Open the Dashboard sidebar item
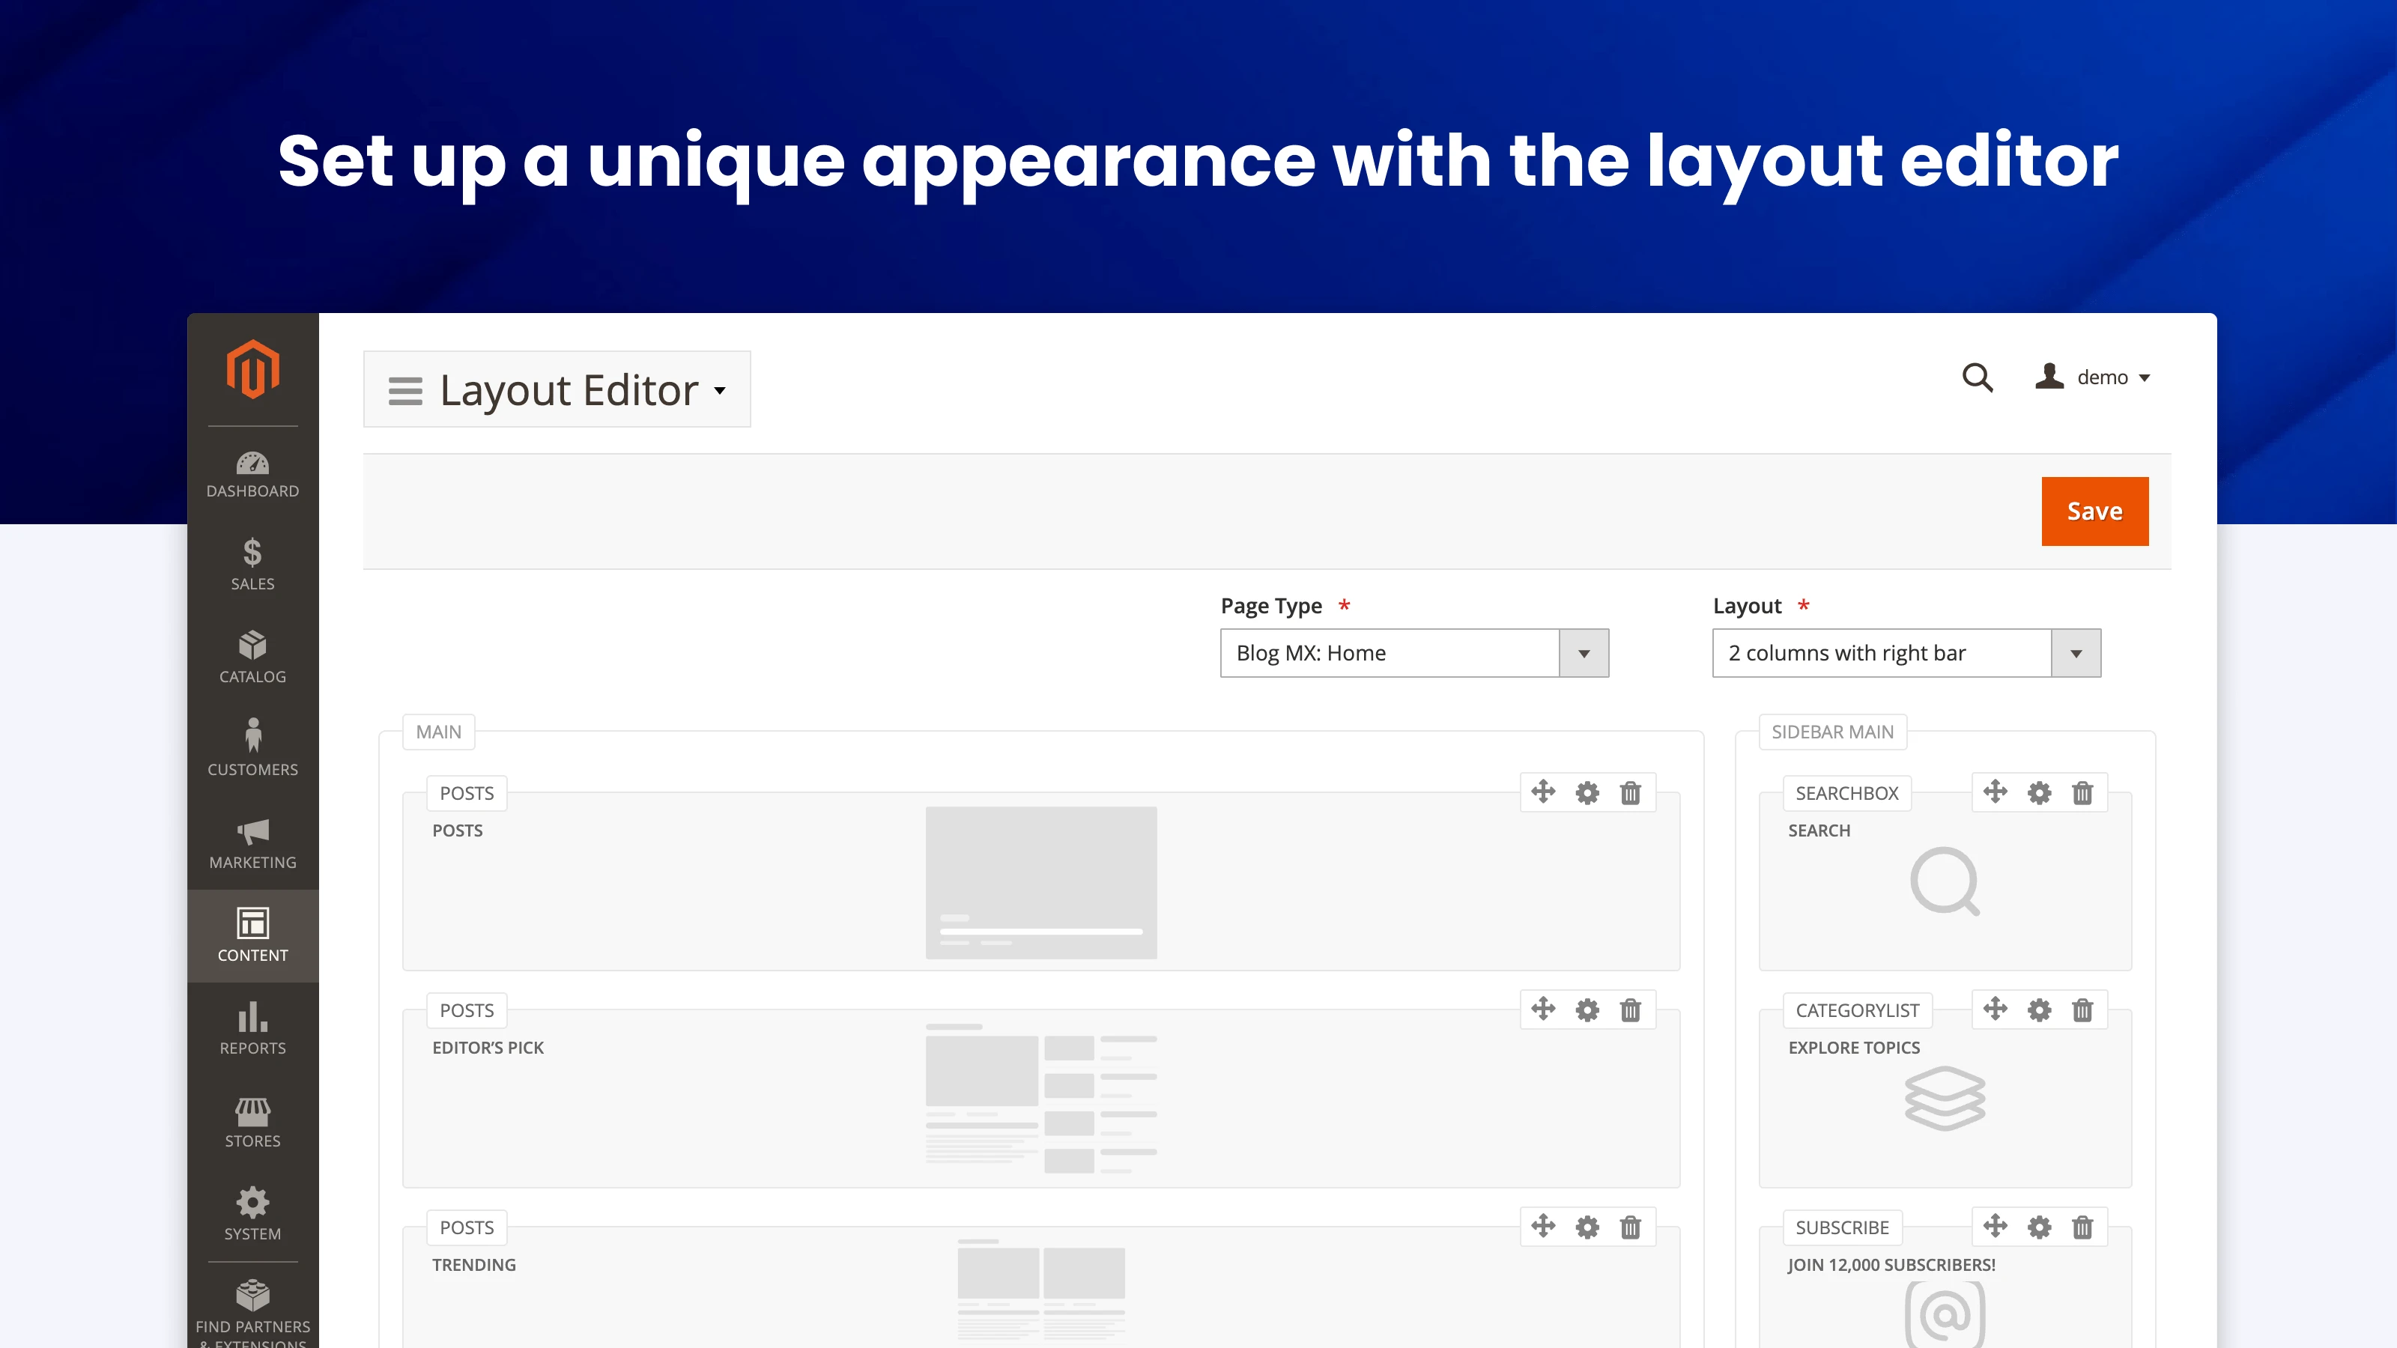This screenshot has height=1348, width=2397. click(x=252, y=473)
